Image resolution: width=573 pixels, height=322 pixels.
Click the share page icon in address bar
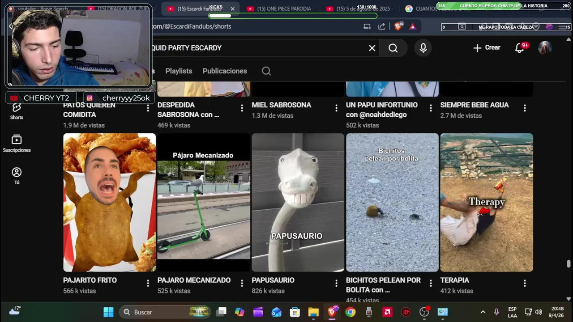[x=382, y=26]
